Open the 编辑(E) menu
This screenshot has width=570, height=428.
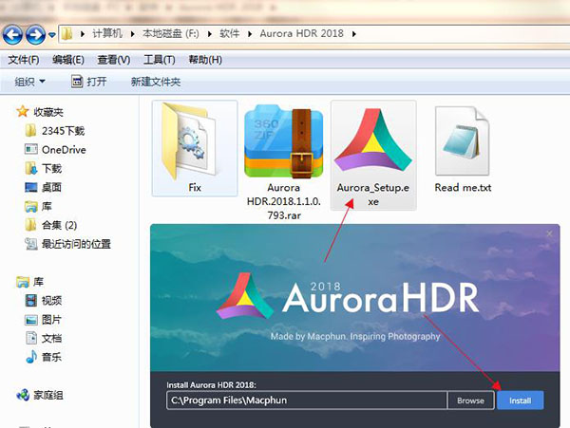click(68, 60)
